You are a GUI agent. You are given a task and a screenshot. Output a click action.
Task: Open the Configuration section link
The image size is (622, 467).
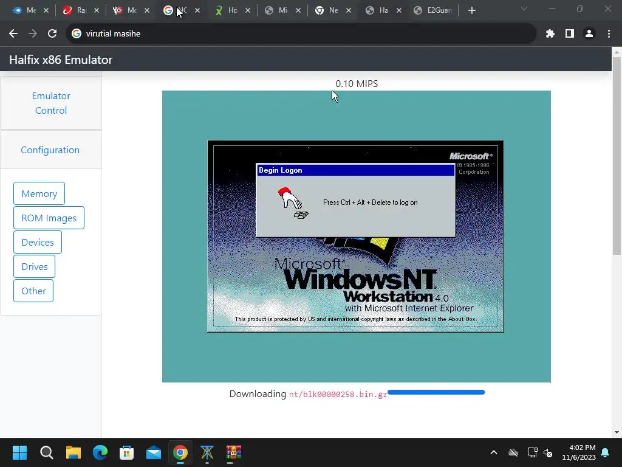50,150
